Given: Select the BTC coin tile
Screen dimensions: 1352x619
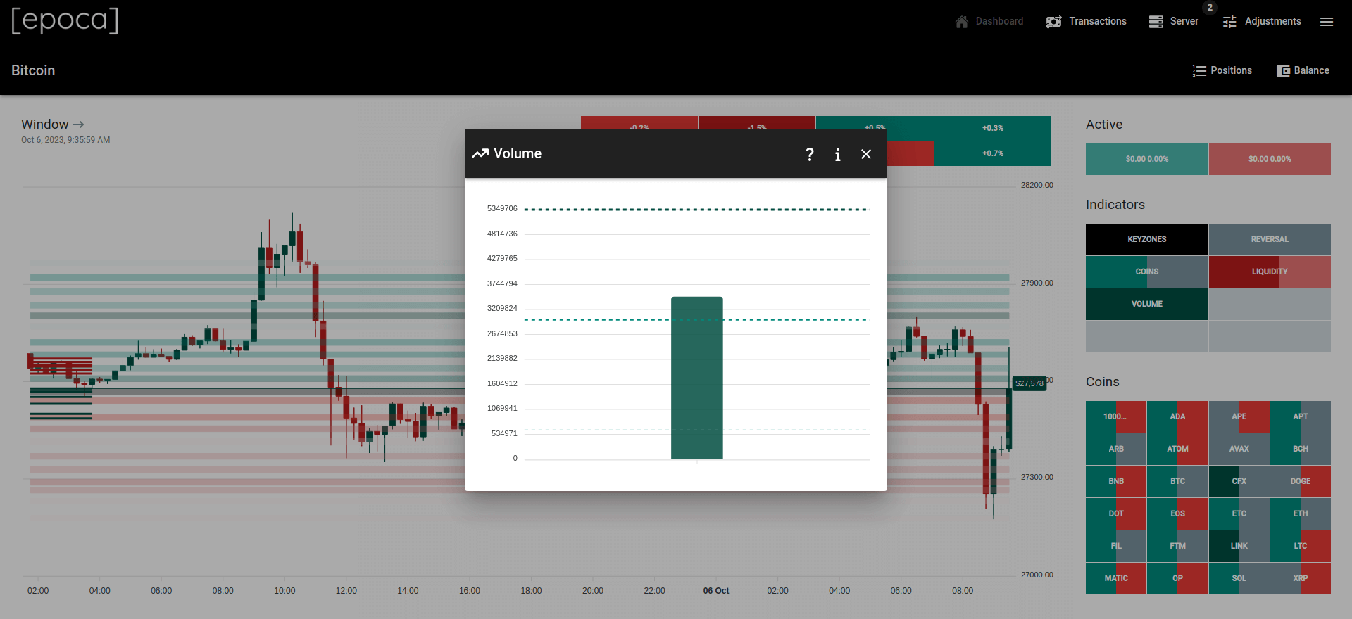Looking at the screenshot, I should coord(1177,482).
